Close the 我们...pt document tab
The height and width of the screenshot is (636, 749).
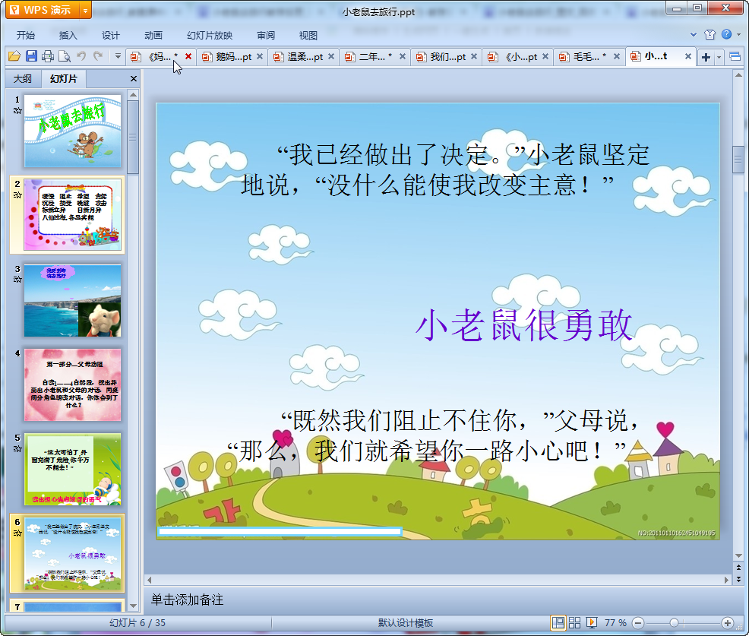click(x=473, y=56)
